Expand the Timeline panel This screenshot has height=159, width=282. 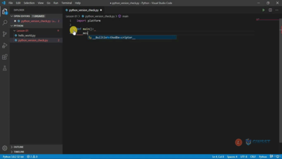click(36, 152)
